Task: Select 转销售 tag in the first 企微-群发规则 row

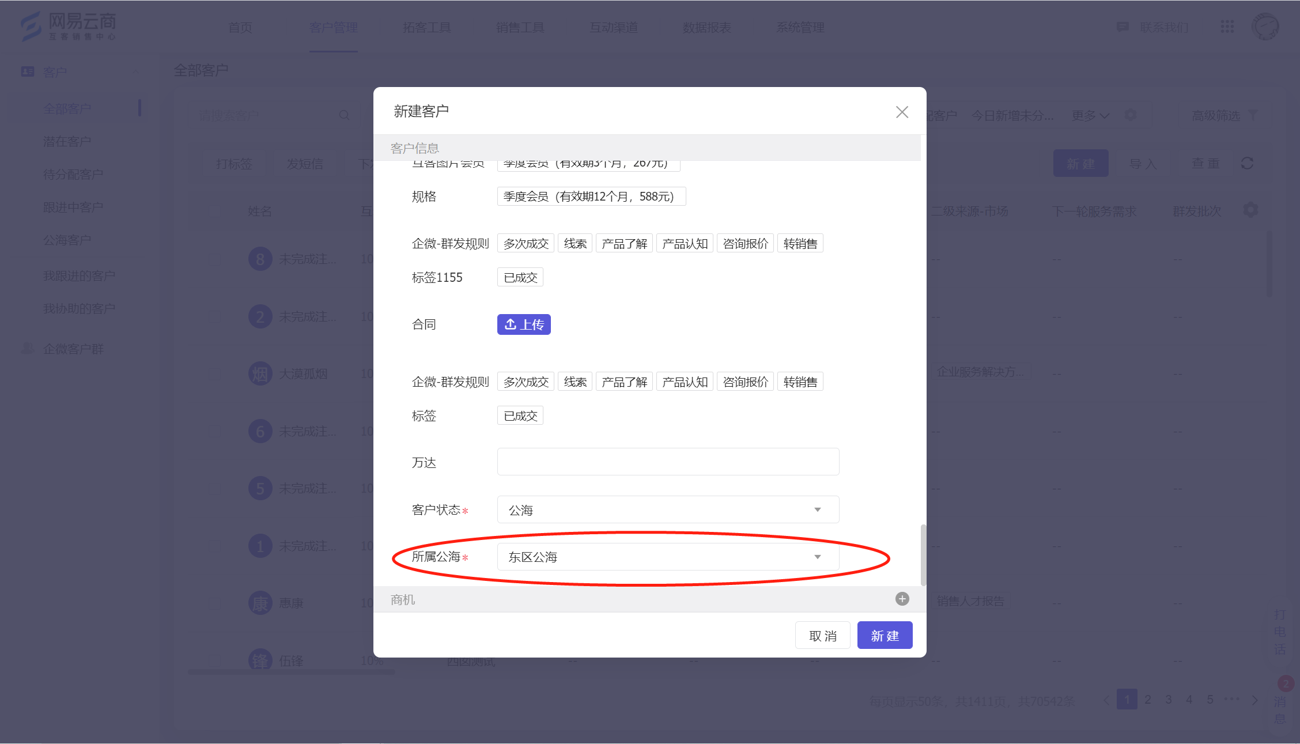Action: click(800, 243)
